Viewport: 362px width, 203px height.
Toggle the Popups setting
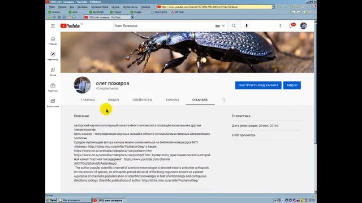tap(115, 12)
